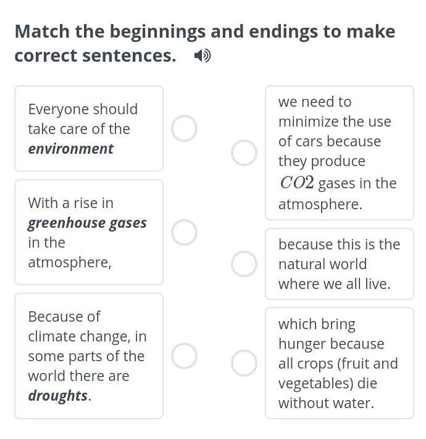Viewport: 426px width, 439px height.
Task: Click the 'we need to minimize the use of cars' card
Action: point(339,153)
